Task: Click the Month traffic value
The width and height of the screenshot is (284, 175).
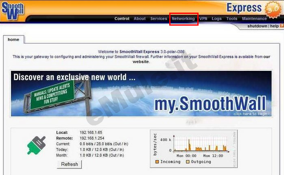Action: tap(102, 155)
